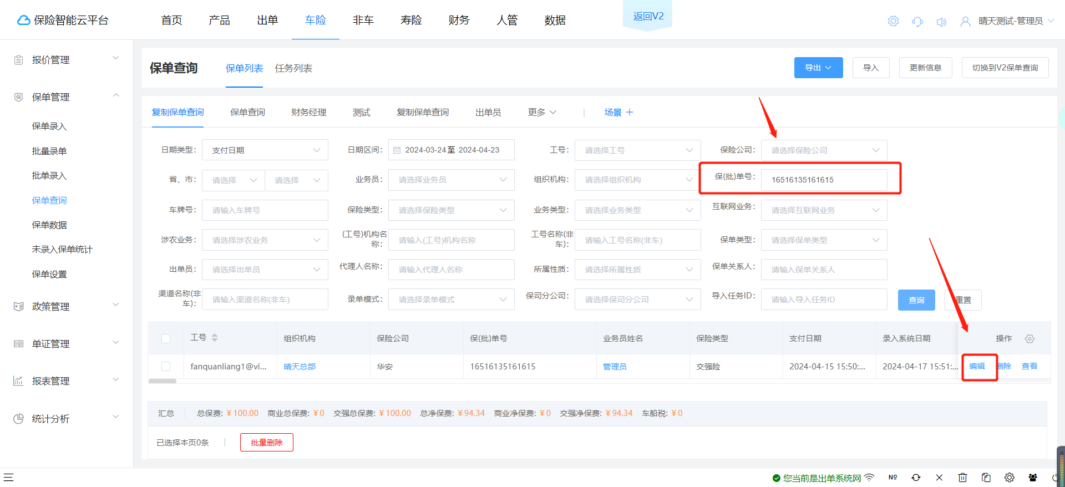
Task: Click the plus icon next to 场景
Action: pyautogui.click(x=630, y=112)
